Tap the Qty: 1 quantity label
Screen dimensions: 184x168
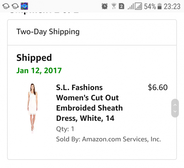tap(65, 129)
